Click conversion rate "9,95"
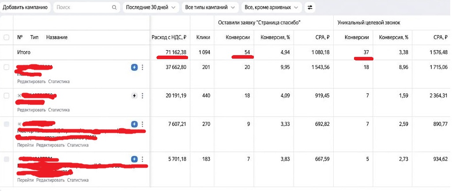452x191 pixels. pos(285,67)
